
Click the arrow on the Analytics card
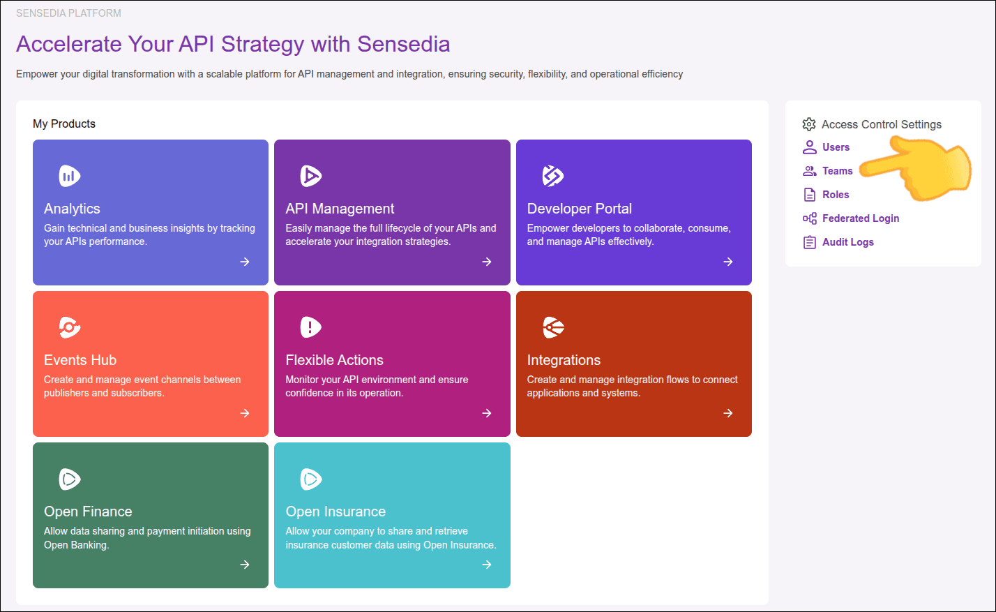[x=245, y=262]
